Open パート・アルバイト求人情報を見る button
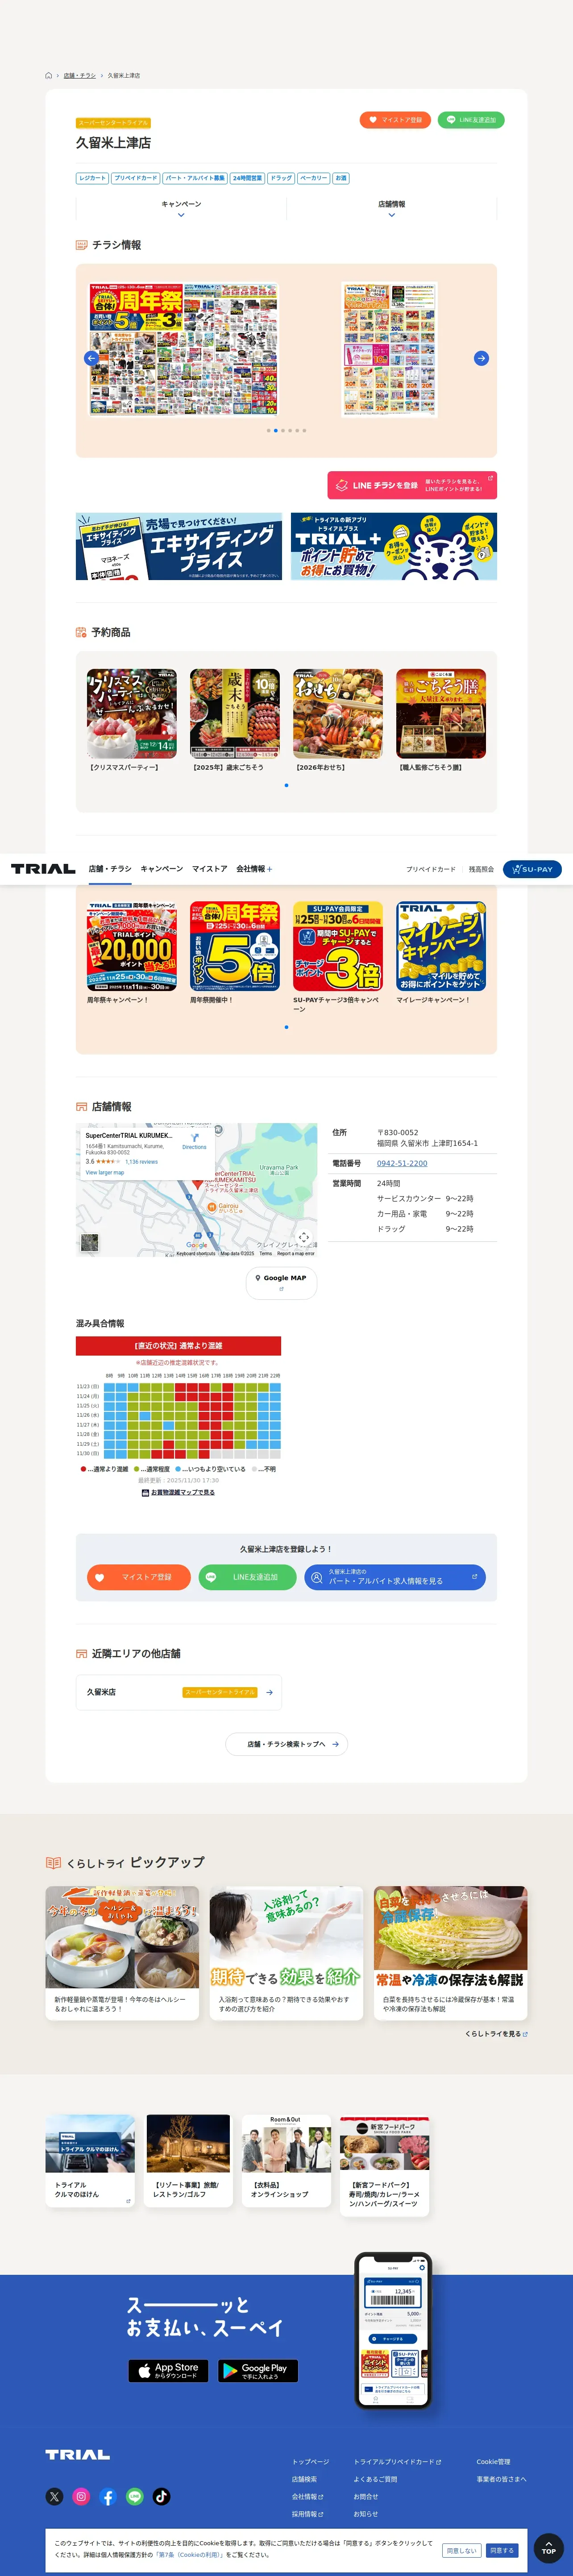 pyautogui.click(x=395, y=1577)
